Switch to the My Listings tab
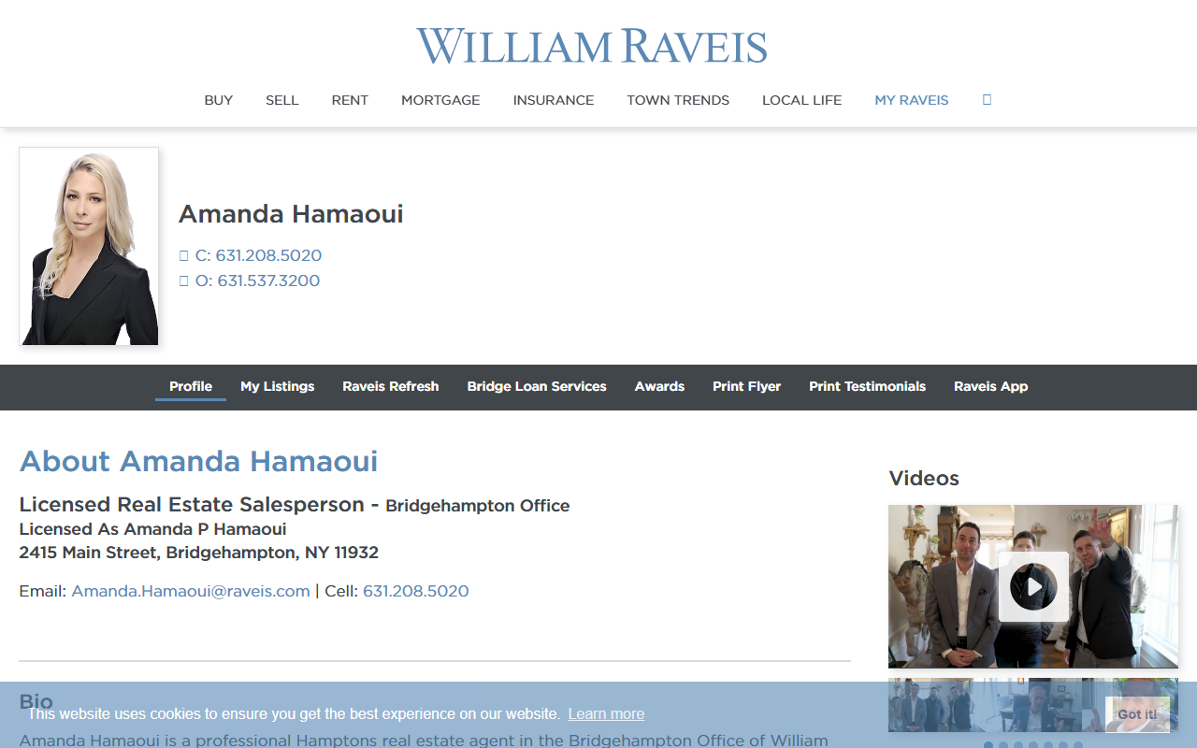 point(278,386)
